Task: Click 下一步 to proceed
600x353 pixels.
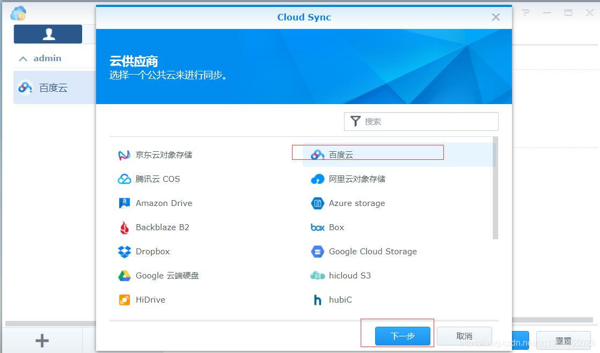Action: point(403,336)
